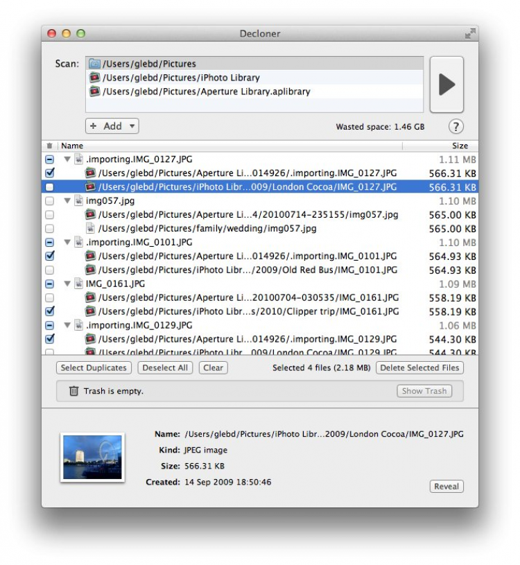
Task: Click Delete Selected Files button
Action: point(419,368)
